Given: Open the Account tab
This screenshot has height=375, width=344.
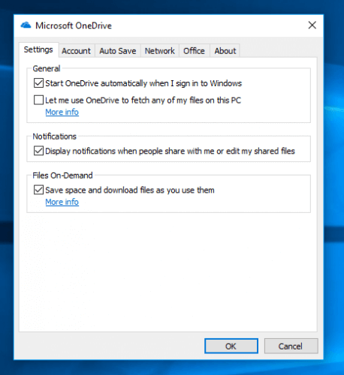Looking at the screenshot, I should [76, 51].
